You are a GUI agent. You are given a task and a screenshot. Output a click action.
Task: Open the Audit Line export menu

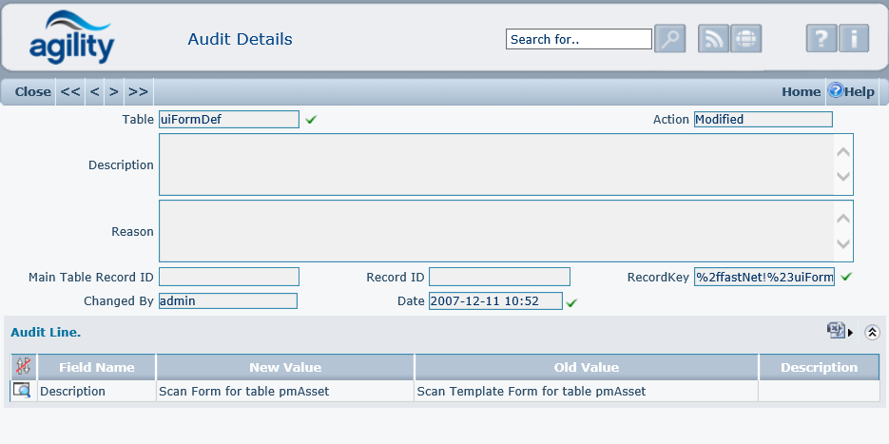(x=839, y=331)
